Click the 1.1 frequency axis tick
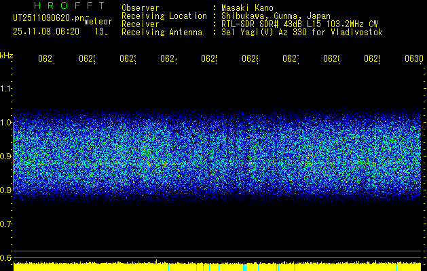427x271 pixels. pos(6,89)
